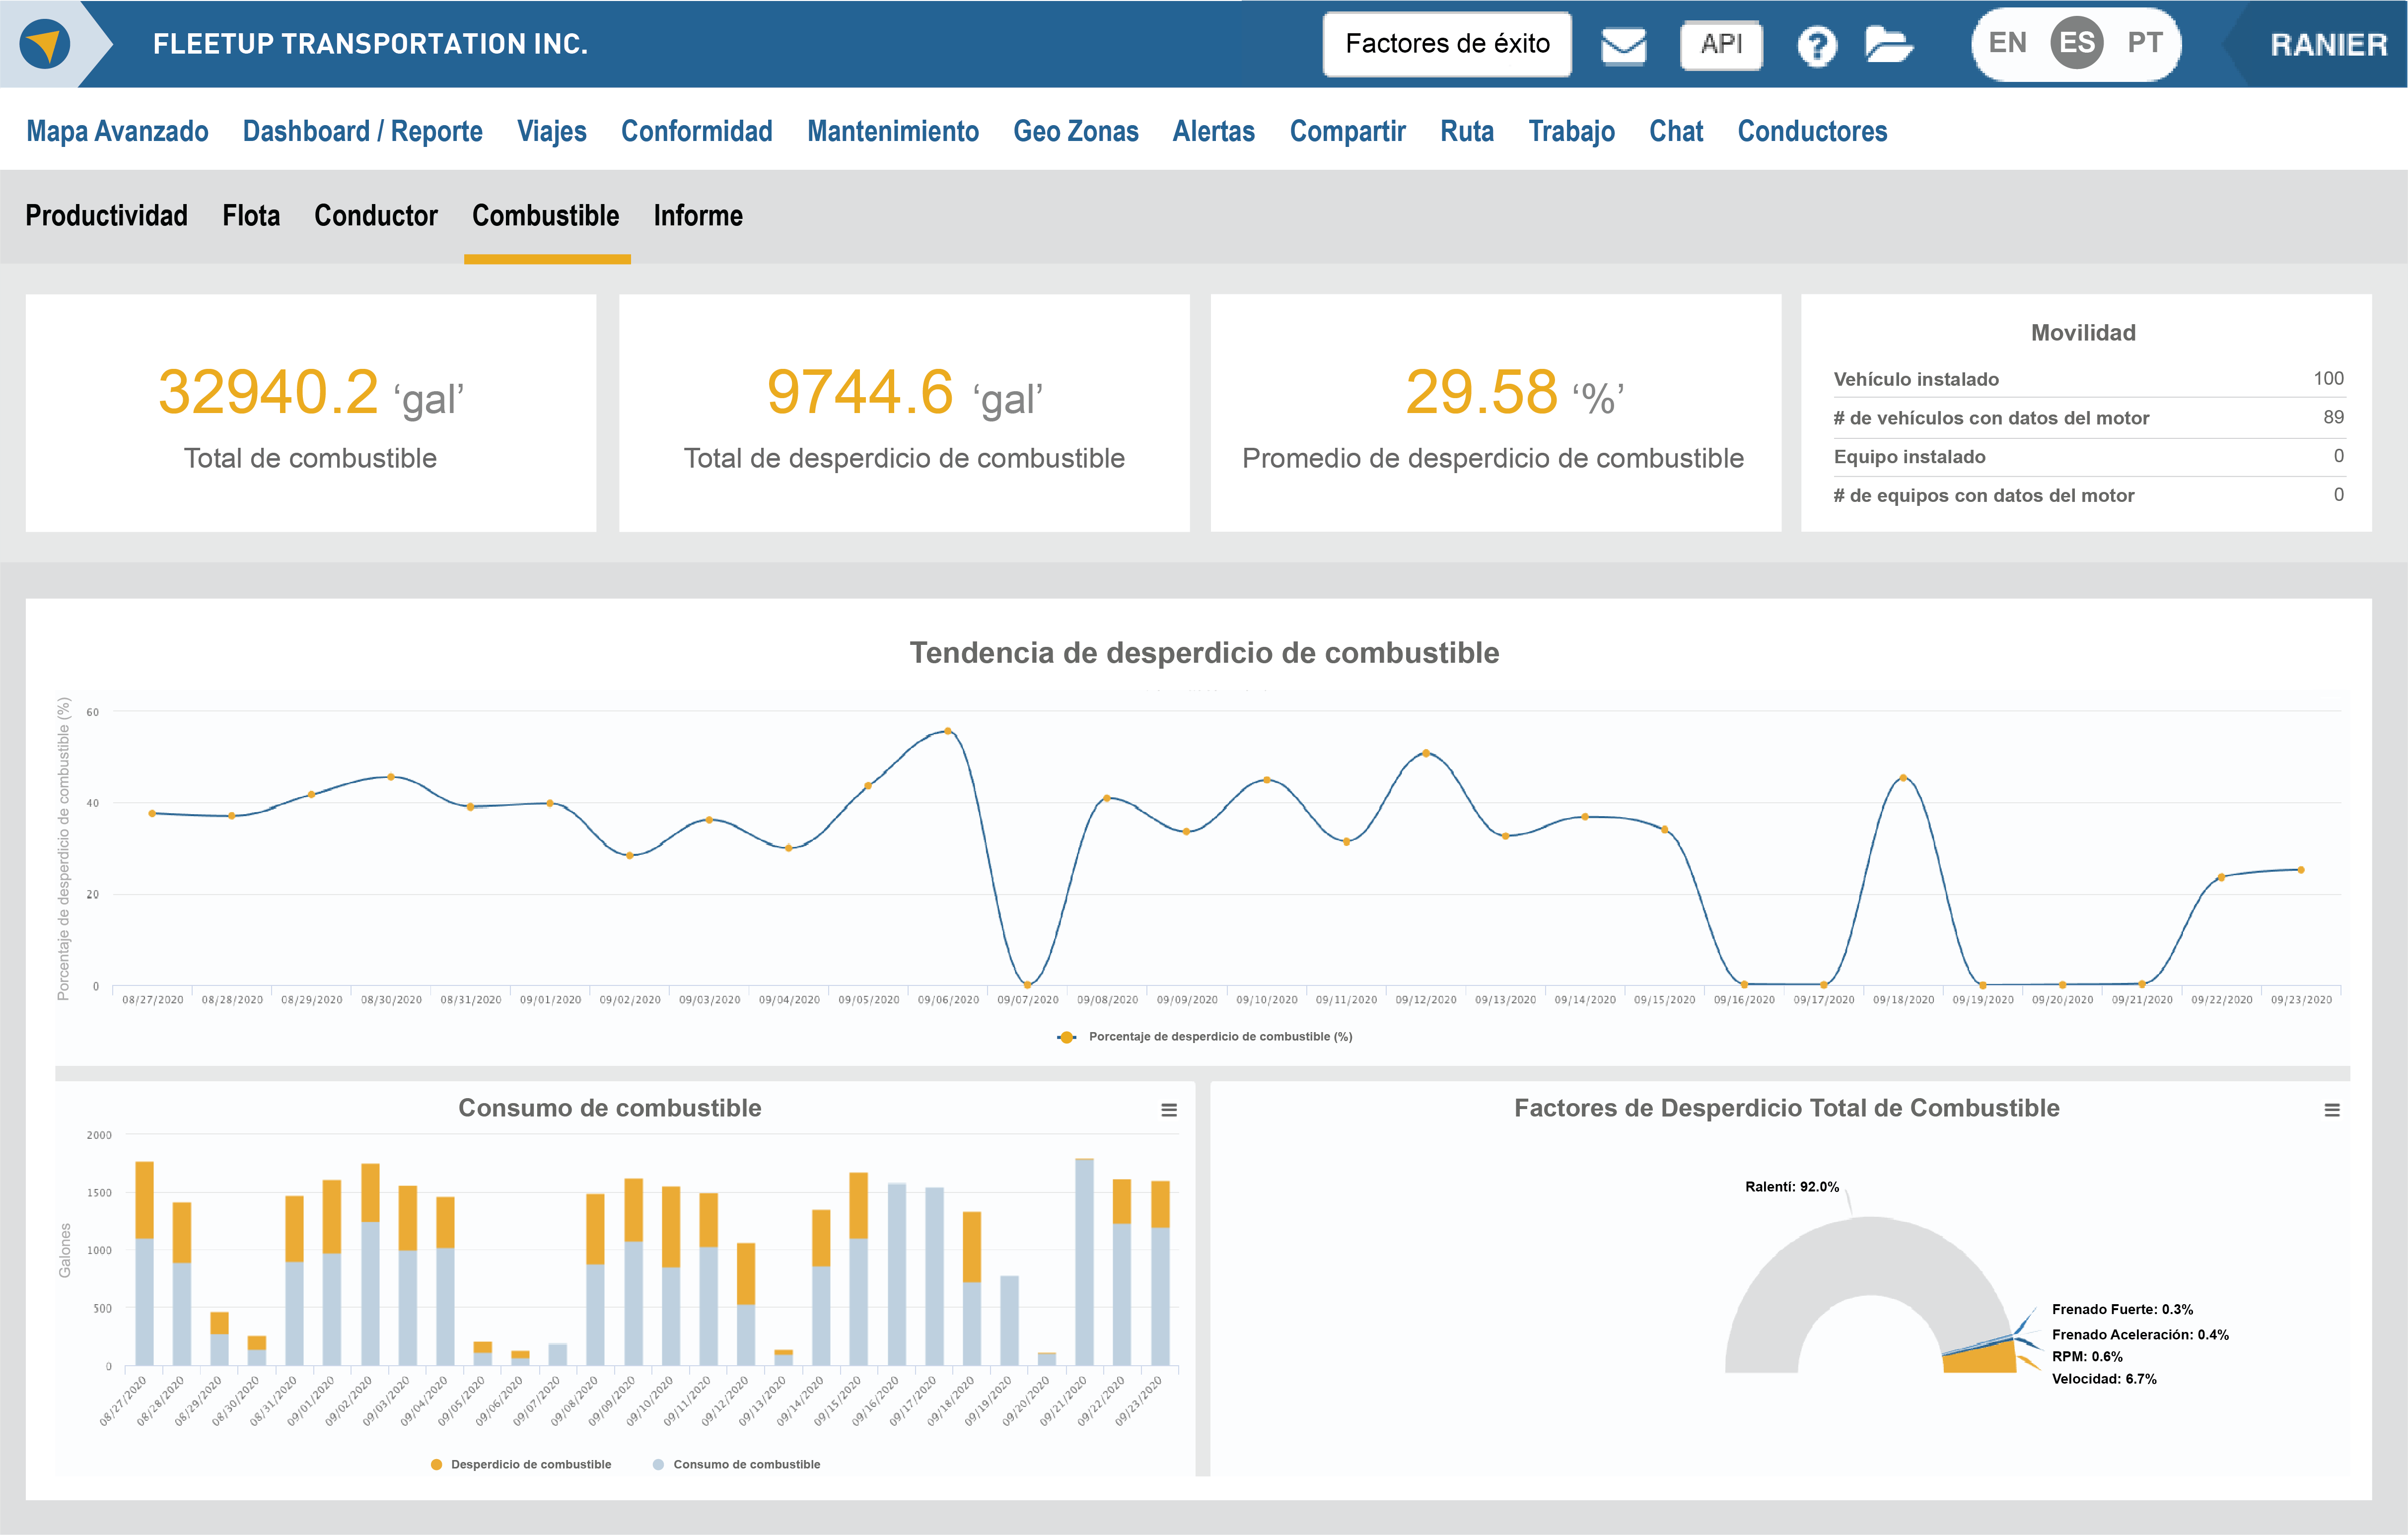Screen dimensions: 2408x1535
Task: Click the 09/06/2020 peak trend data point
Action: pos(948,731)
